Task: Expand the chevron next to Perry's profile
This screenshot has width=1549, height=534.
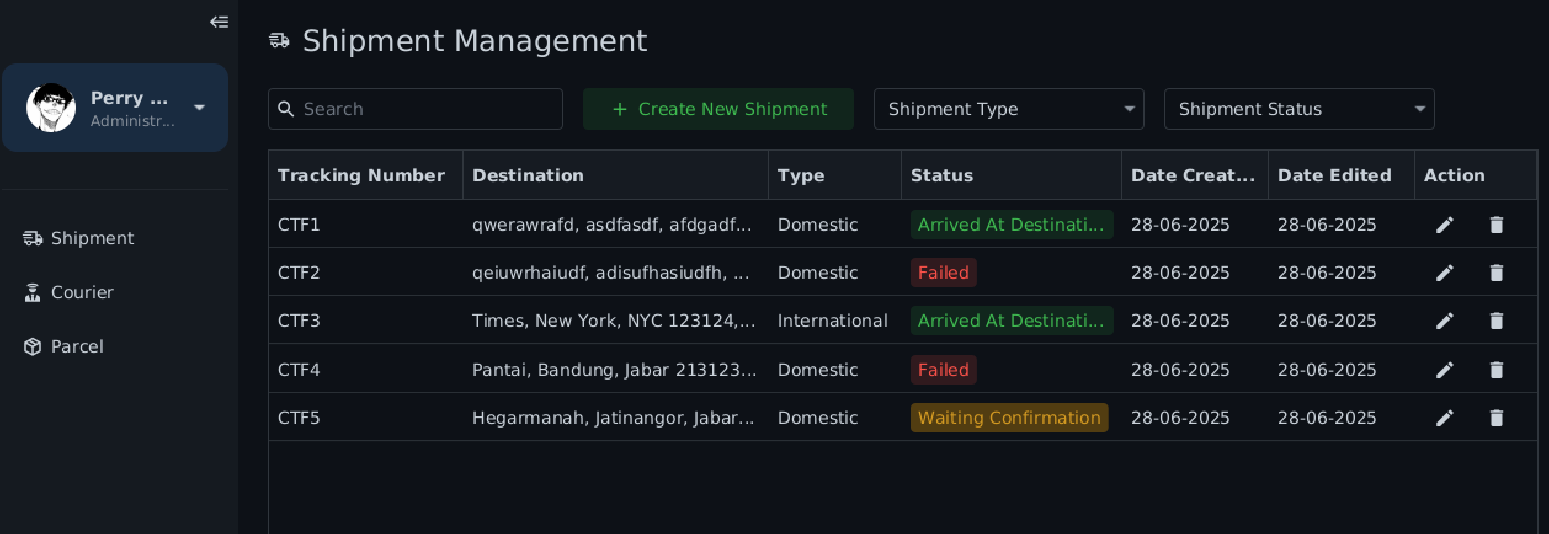Action: tap(199, 106)
